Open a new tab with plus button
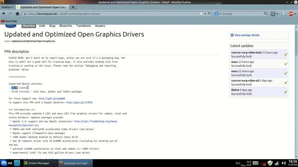This screenshot has height=167, width=298. pyautogui.click(x=73, y=7)
